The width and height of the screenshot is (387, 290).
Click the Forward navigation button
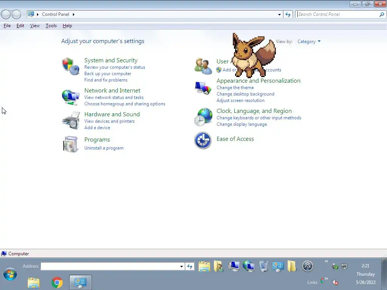pyautogui.click(x=16, y=14)
